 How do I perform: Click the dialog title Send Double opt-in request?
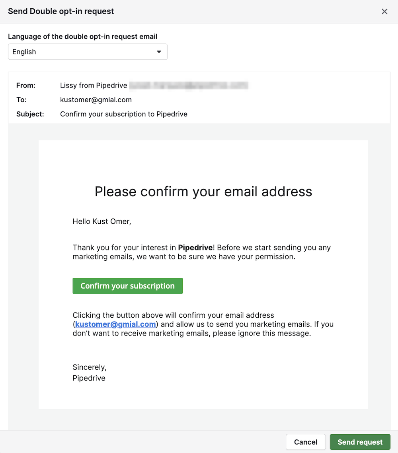click(61, 11)
